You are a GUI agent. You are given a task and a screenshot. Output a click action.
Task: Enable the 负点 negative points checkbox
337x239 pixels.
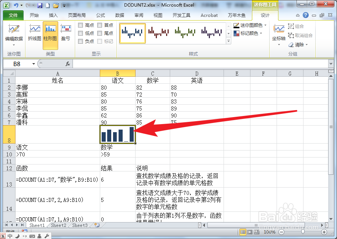point(80,41)
